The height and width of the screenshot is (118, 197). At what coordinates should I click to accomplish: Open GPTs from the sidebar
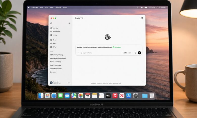coord(53,47)
